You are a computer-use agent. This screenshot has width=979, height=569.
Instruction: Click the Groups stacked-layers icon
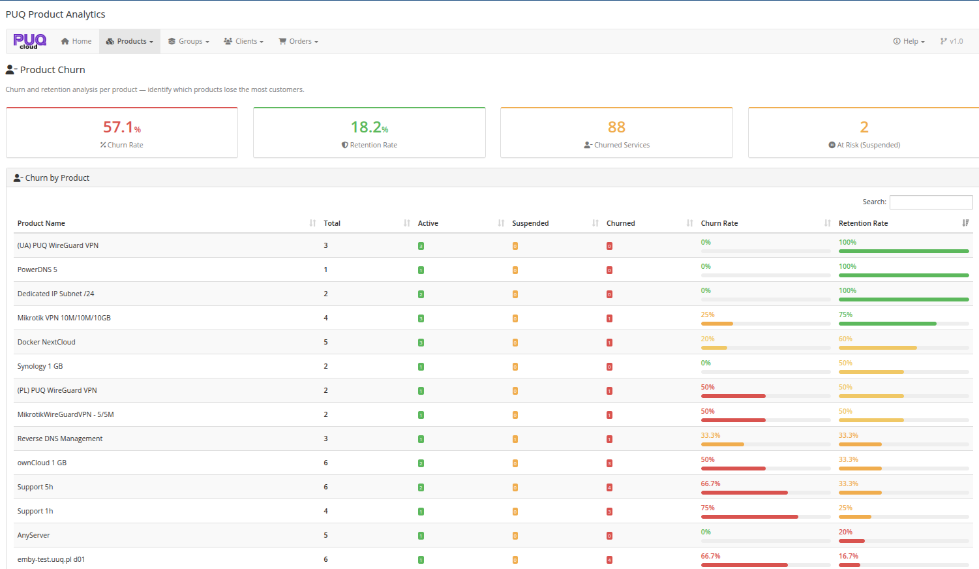pyautogui.click(x=171, y=40)
